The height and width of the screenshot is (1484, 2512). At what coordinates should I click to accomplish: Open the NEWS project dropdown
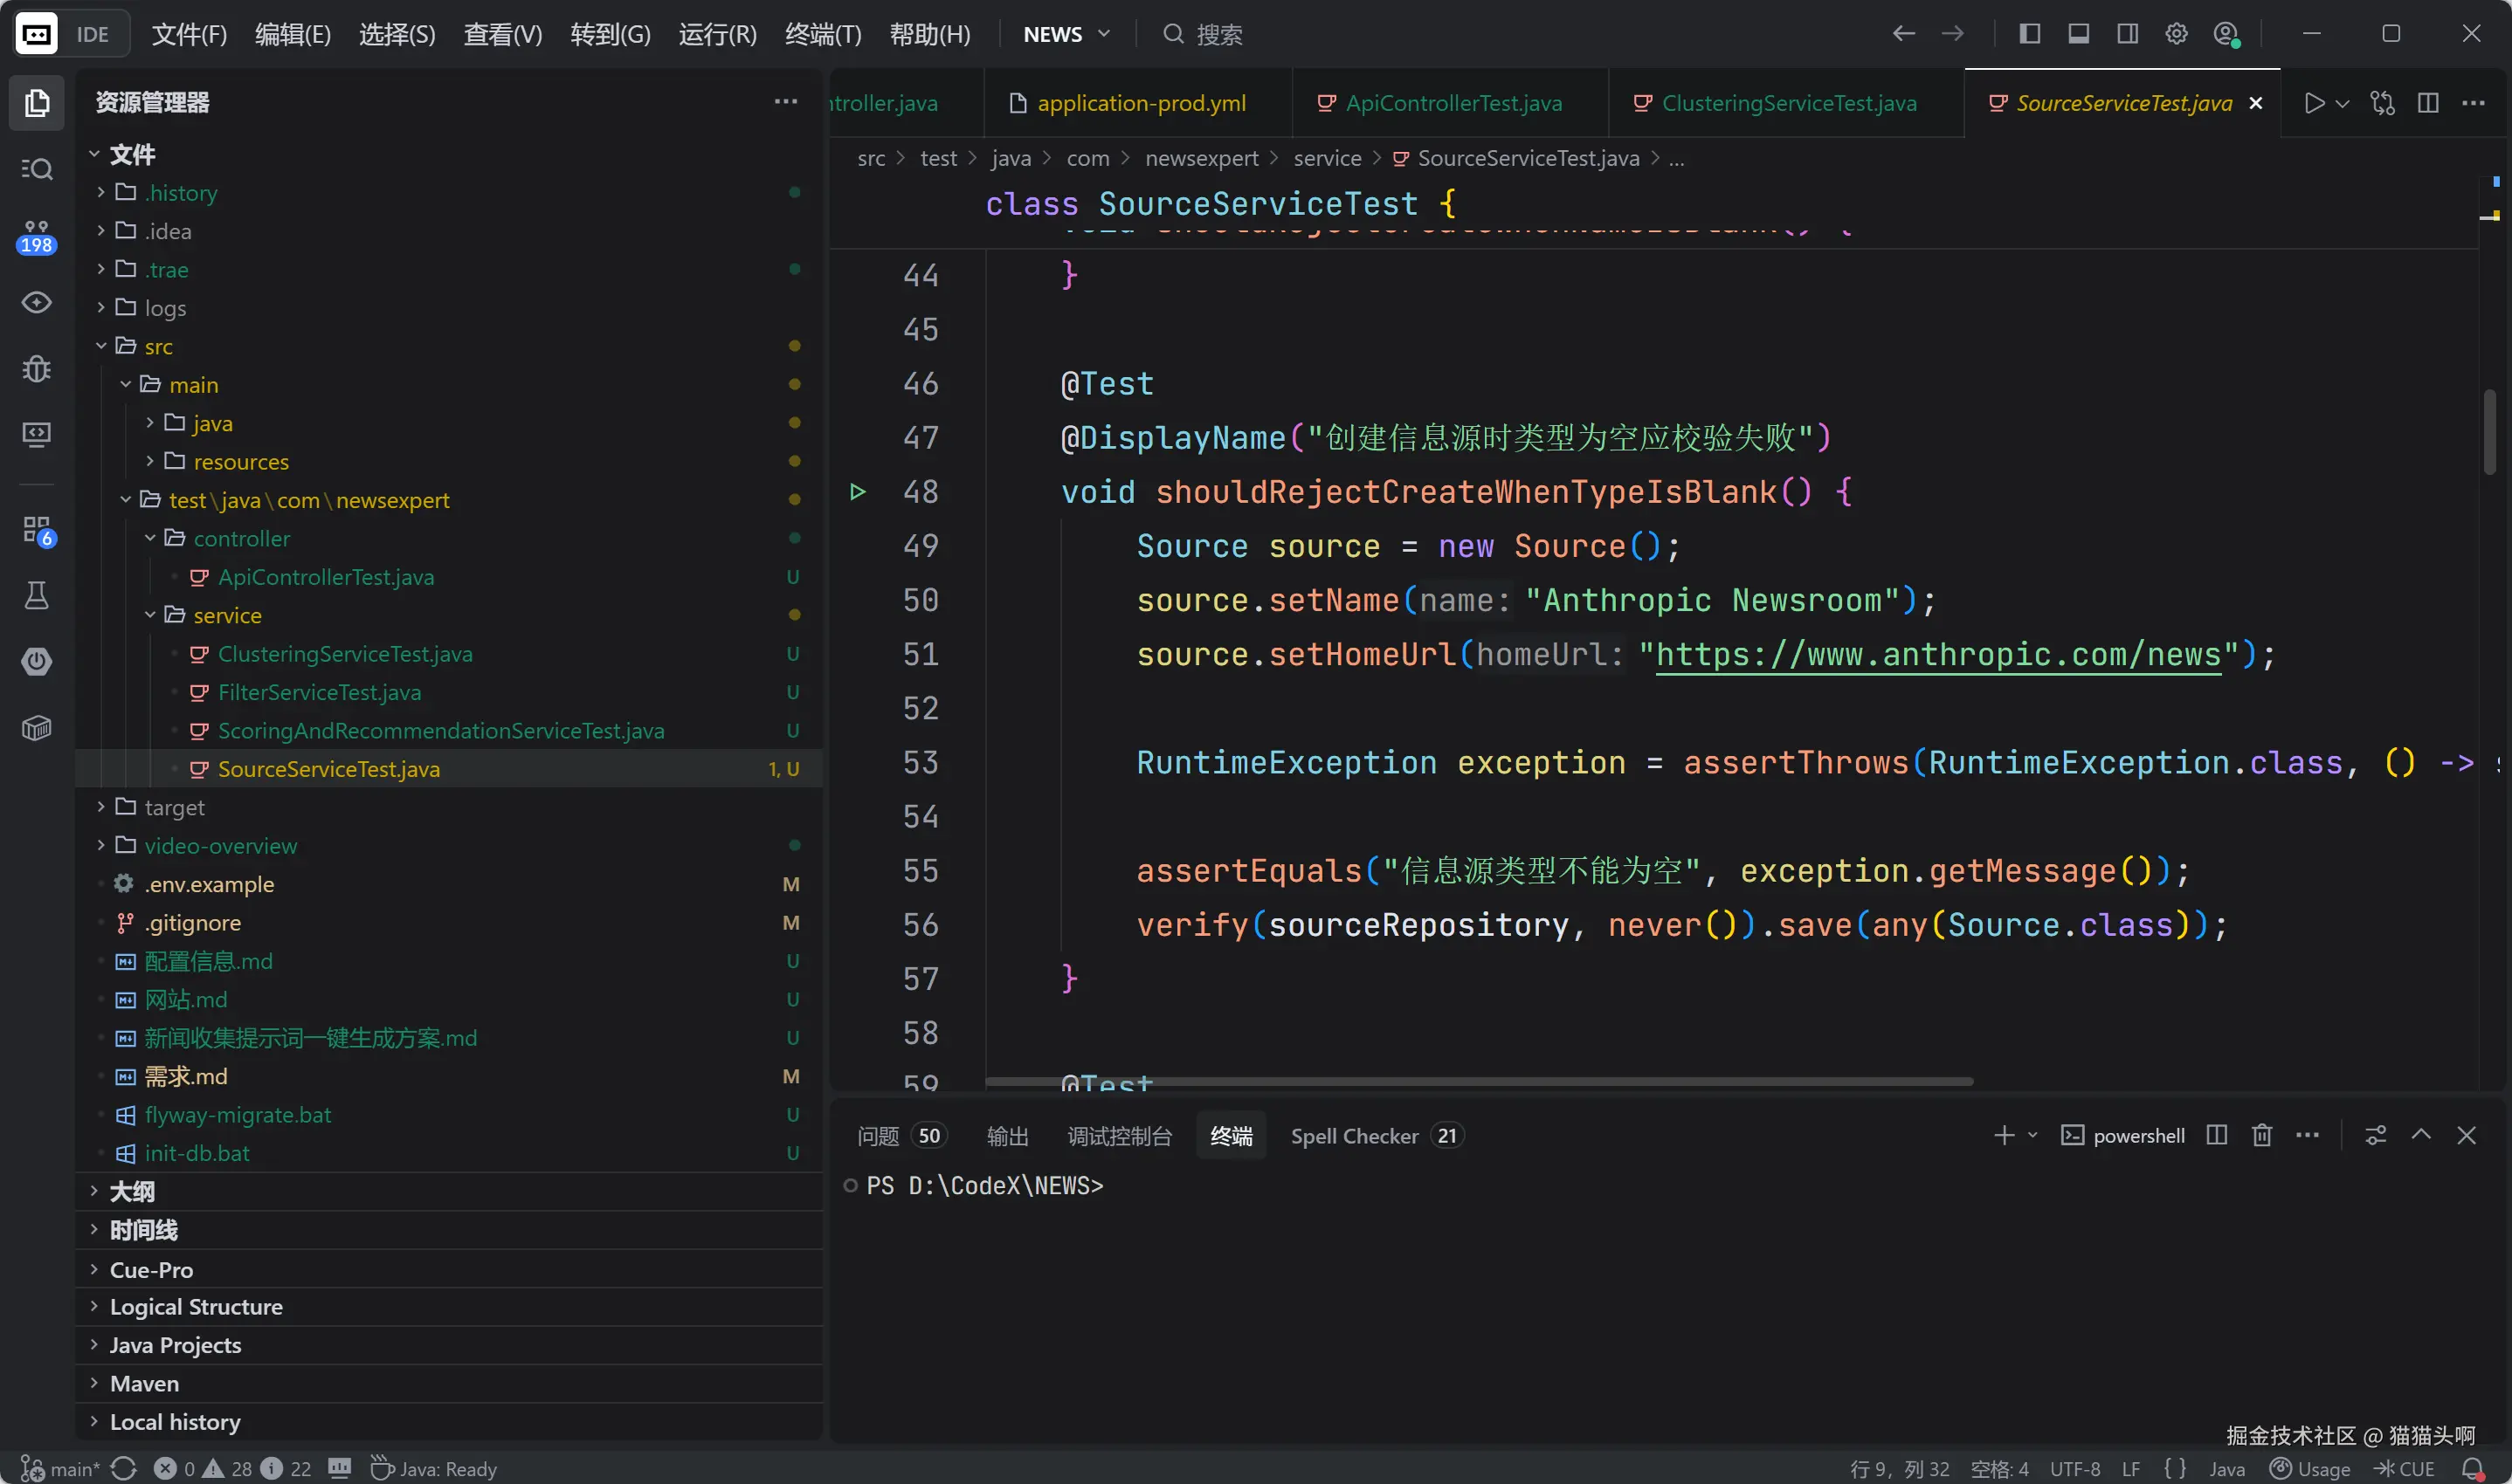(1066, 34)
